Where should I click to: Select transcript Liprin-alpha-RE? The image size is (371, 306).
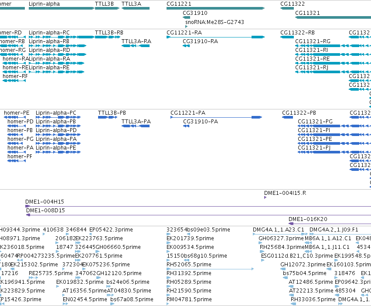tap(56, 72)
